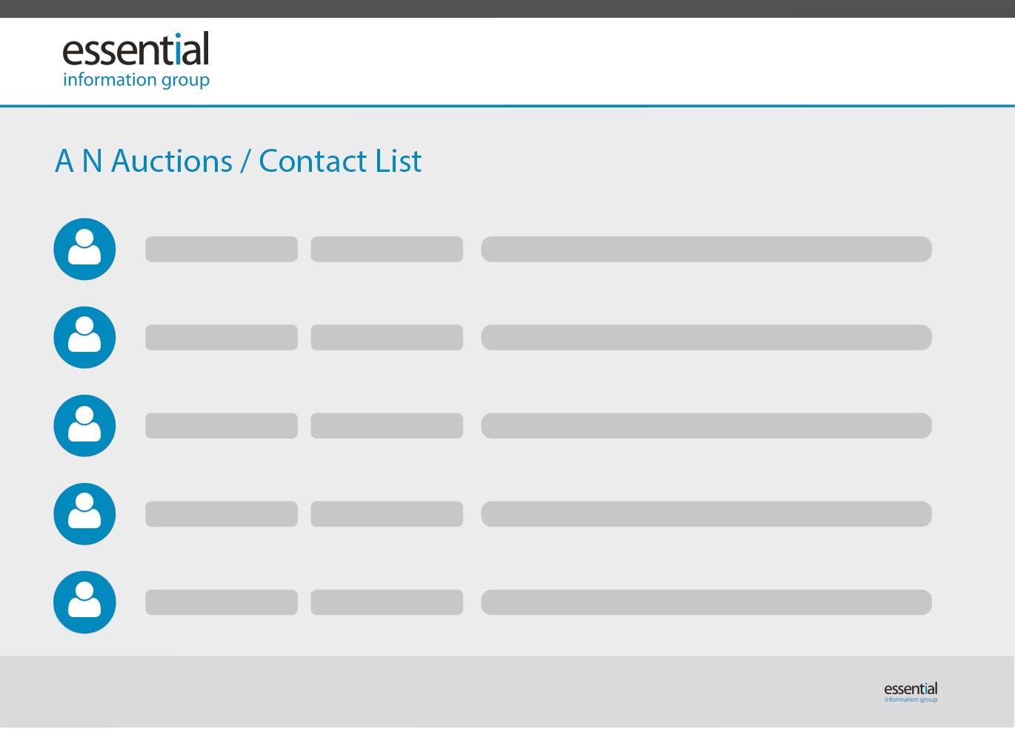1015x729 pixels.
Task: Click the A N Auctions / Contact List heading
Action: point(239,162)
